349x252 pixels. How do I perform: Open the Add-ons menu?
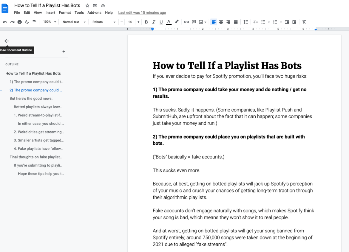tap(94, 13)
